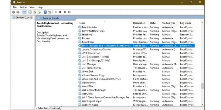This screenshot has width=221, height=110.
Task: Select Services (Local) in the console tree
Action: (22, 18)
